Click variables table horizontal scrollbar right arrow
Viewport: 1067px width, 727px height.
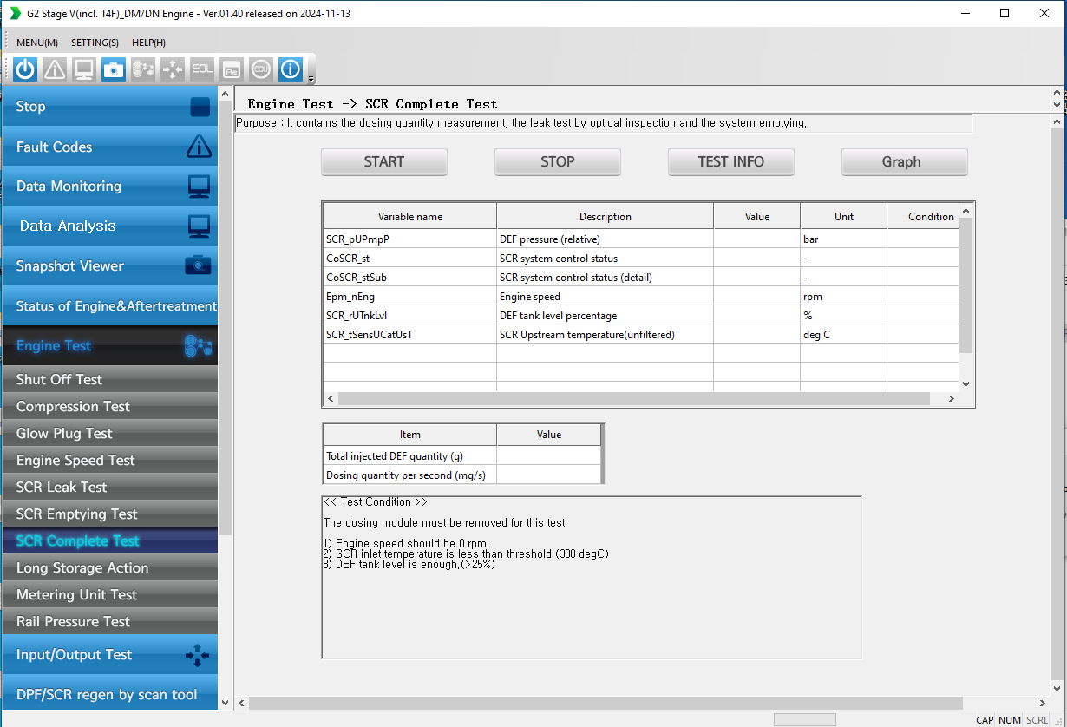[951, 399]
